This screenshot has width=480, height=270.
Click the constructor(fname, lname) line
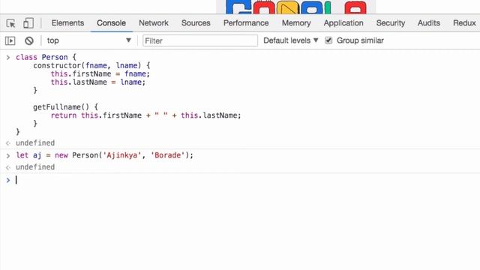coord(91,65)
